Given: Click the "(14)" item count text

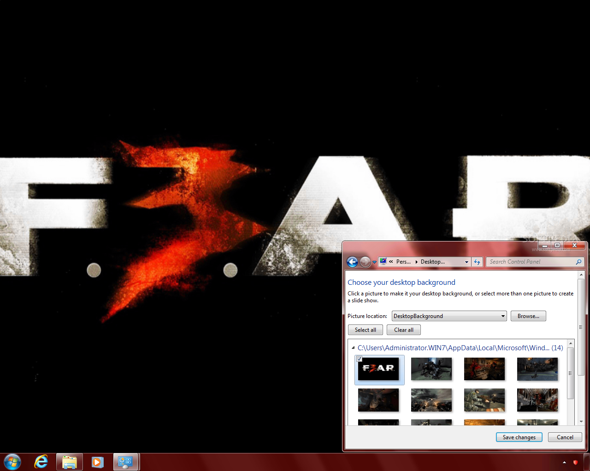Looking at the screenshot, I should click(x=557, y=348).
